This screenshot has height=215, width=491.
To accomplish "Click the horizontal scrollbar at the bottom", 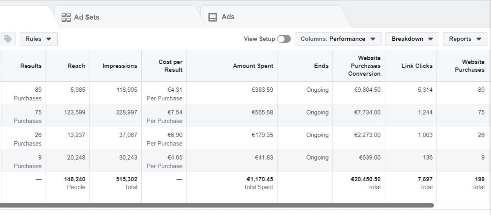I will click(216, 205).
